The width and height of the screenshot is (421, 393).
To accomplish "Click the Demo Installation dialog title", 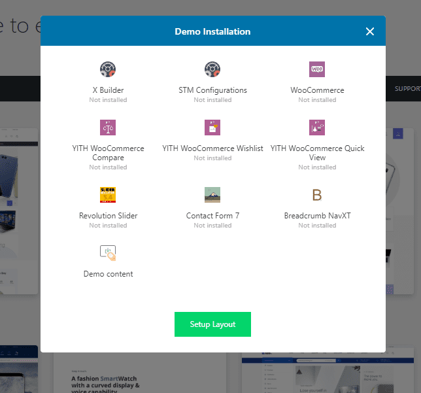I will [x=212, y=31].
